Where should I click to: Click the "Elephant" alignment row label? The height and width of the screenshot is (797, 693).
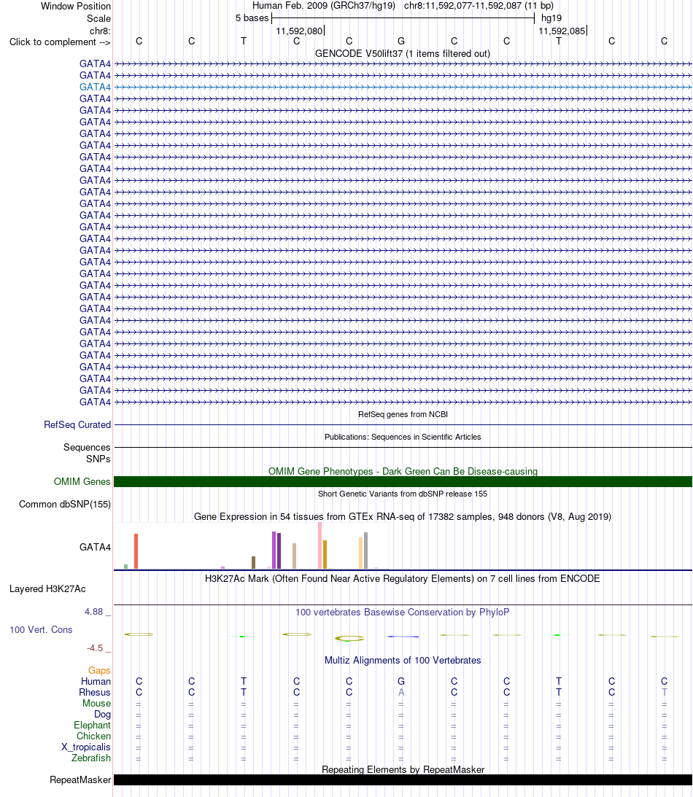(92, 725)
